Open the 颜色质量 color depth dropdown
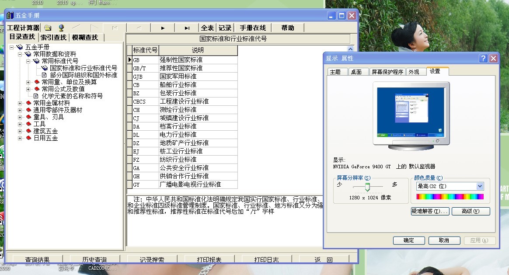 tap(480, 186)
